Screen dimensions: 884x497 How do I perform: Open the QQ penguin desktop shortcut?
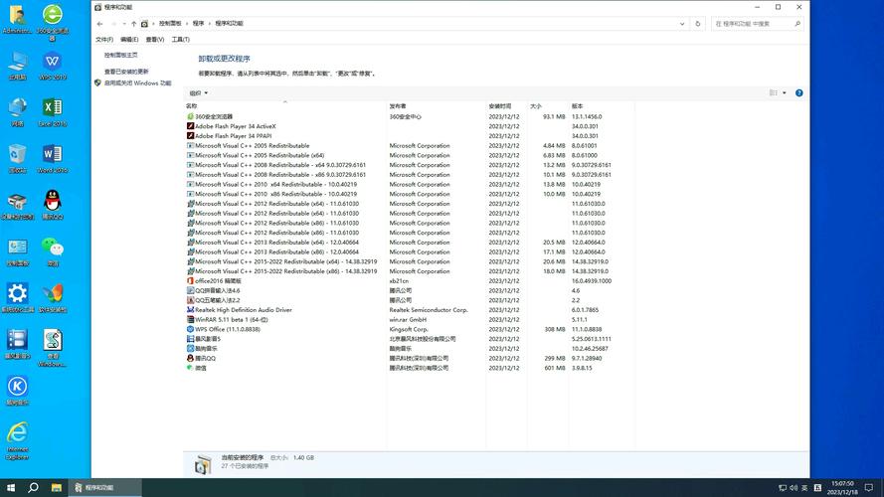[x=53, y=205]
